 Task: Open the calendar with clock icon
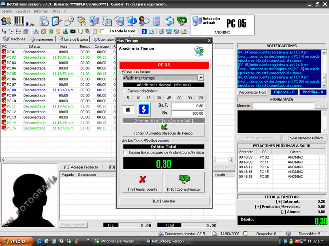pyautogui.click(x=69, y=21)
